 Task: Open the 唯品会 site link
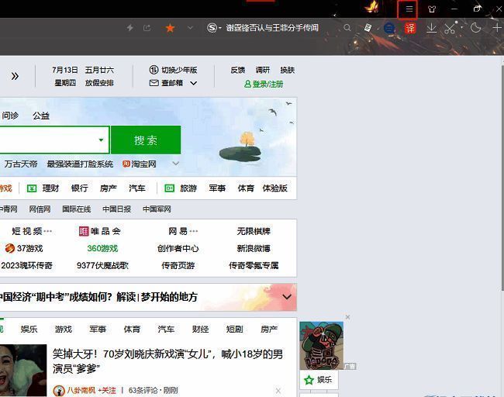[x=100, y=231]
